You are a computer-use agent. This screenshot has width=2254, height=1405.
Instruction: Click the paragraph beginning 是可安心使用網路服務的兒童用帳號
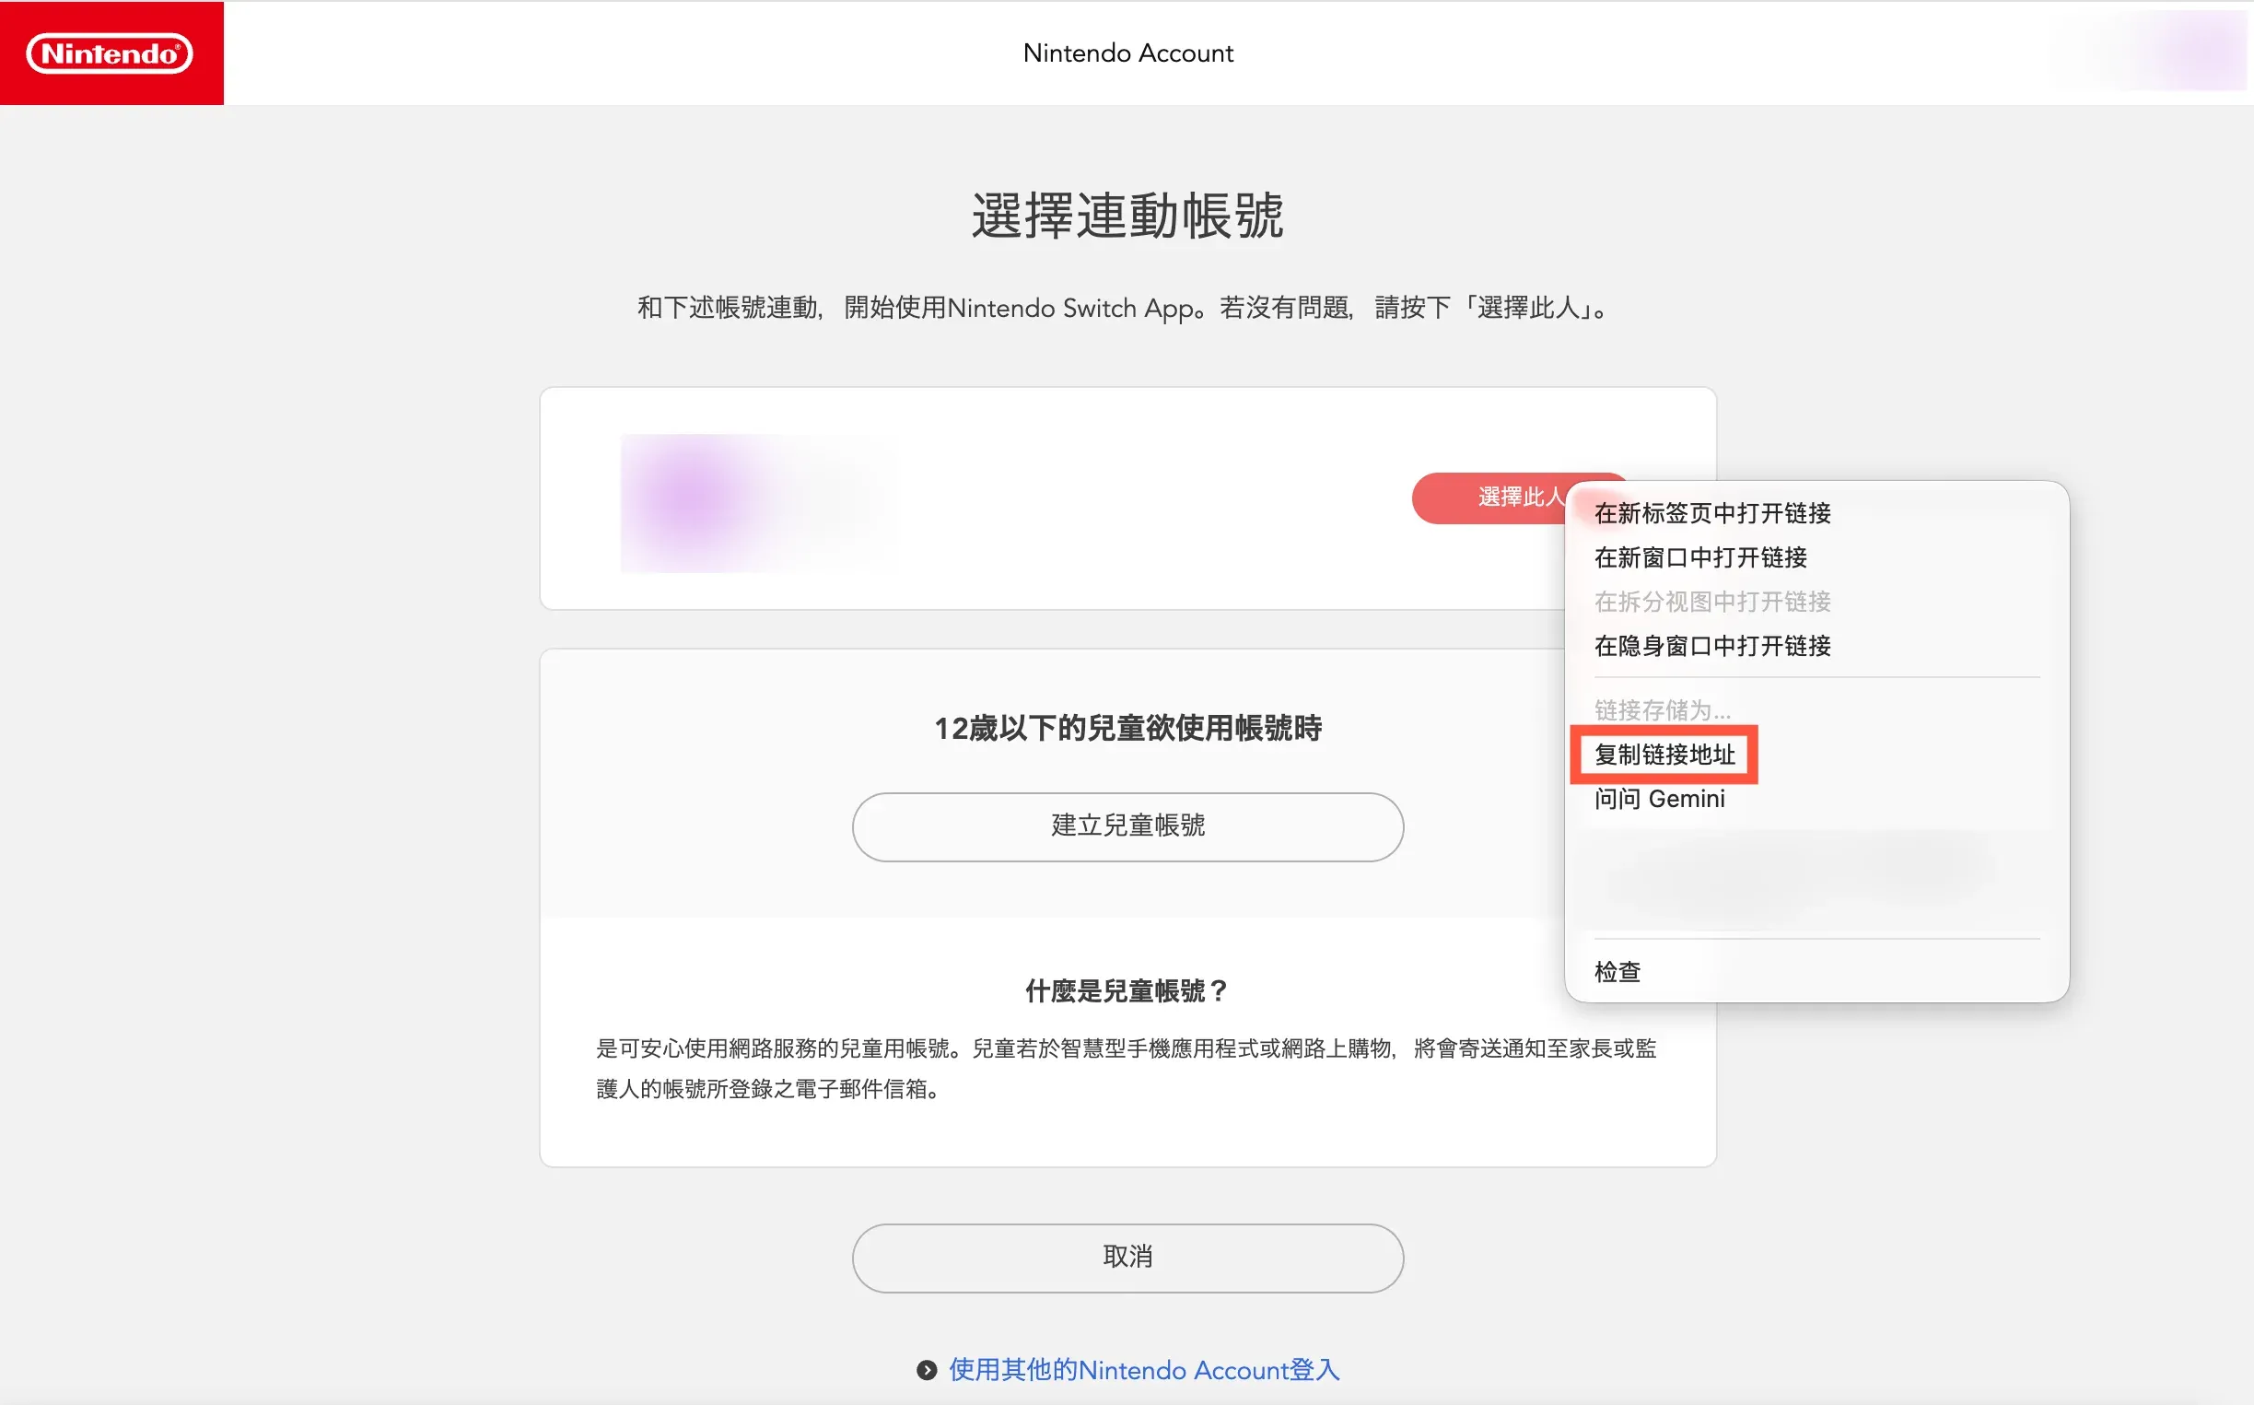tap(1126, 1069)
